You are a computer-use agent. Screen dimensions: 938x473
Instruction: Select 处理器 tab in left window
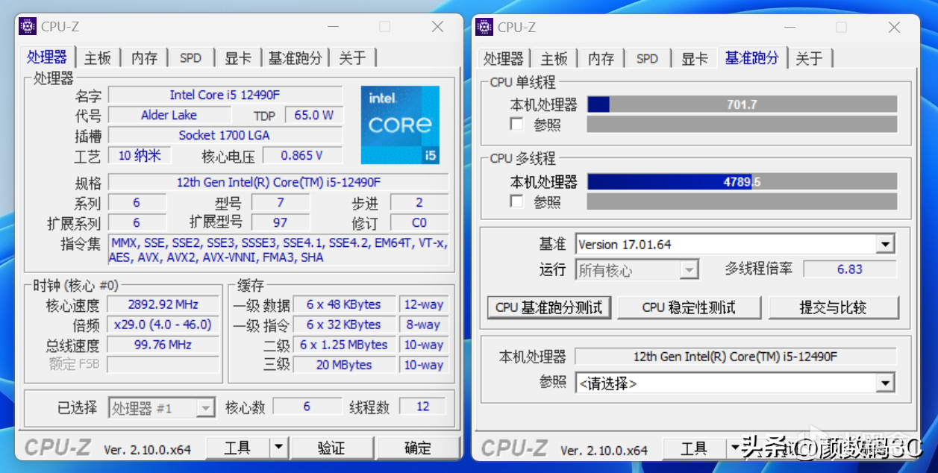[47, 57]
